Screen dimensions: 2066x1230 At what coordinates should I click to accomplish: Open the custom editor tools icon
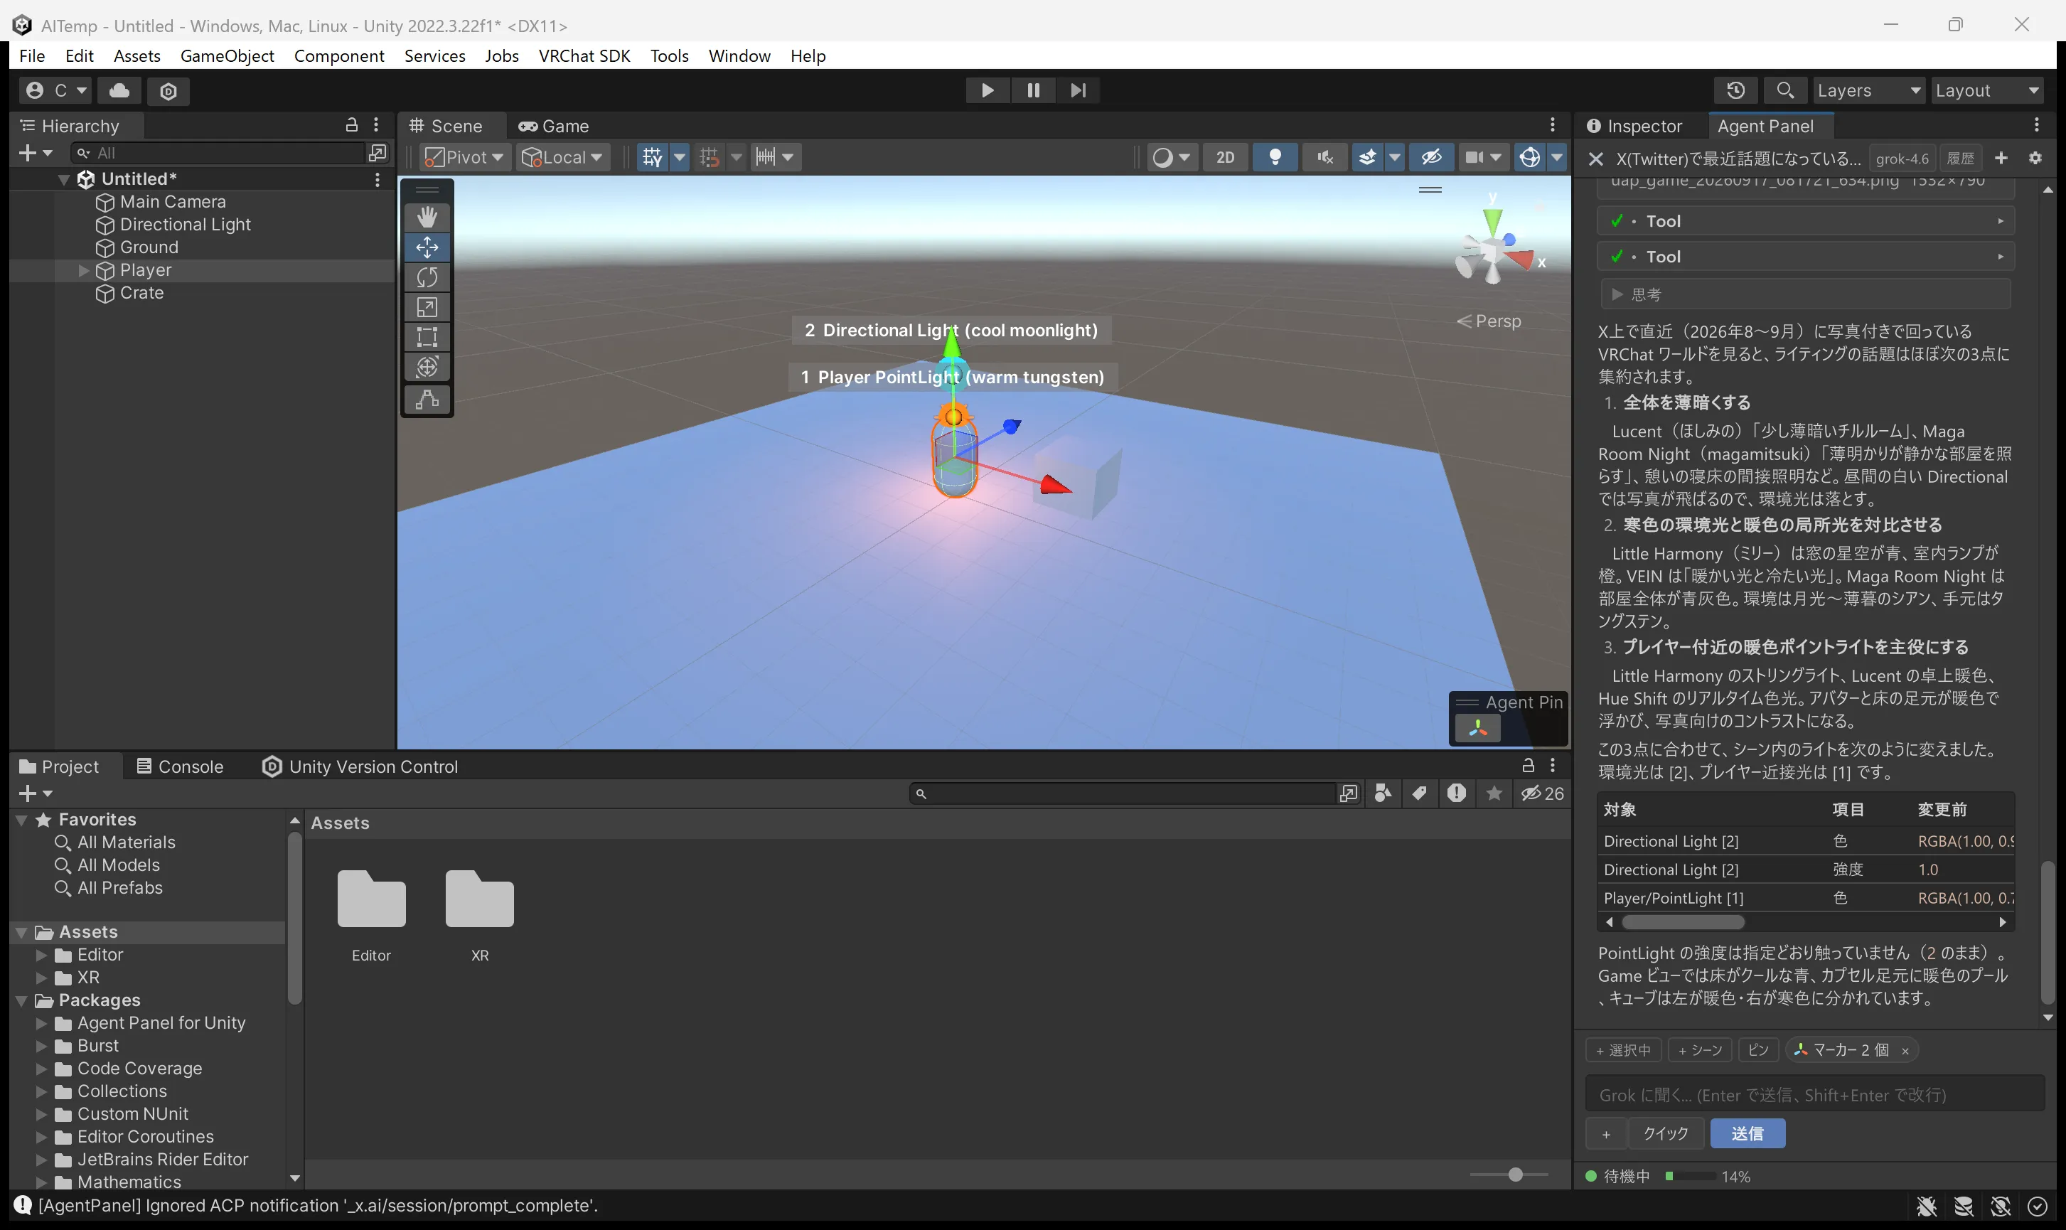427,400
